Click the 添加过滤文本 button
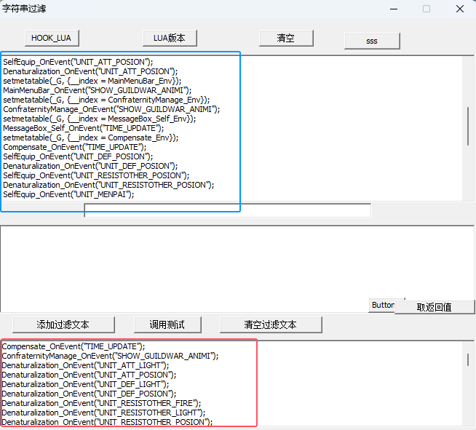 pyautogui.click(x=63, y=325)
